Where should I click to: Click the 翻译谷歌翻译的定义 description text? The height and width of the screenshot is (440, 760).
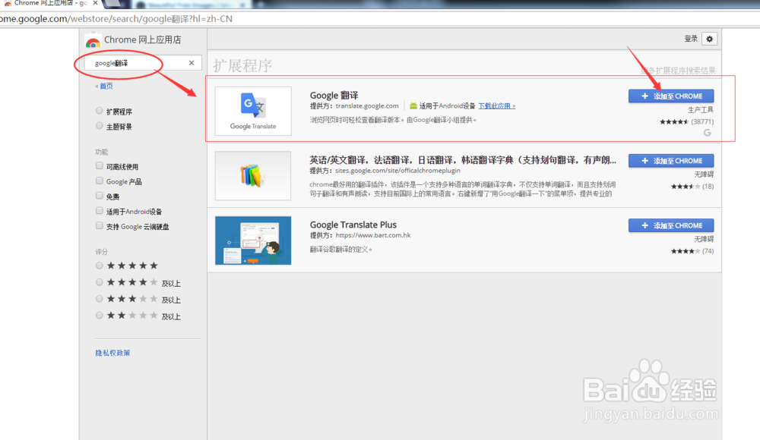tap(340, 250)
